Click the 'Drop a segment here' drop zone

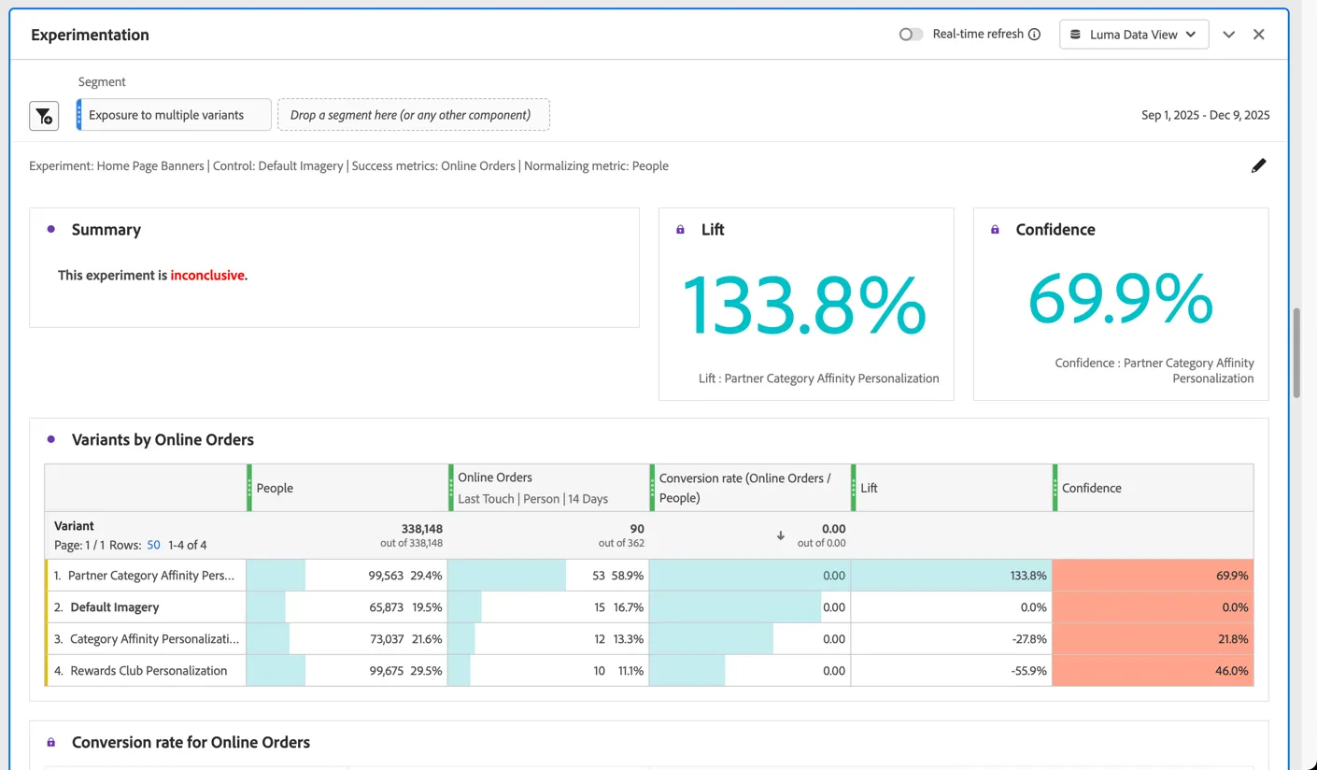coord(413,115)
